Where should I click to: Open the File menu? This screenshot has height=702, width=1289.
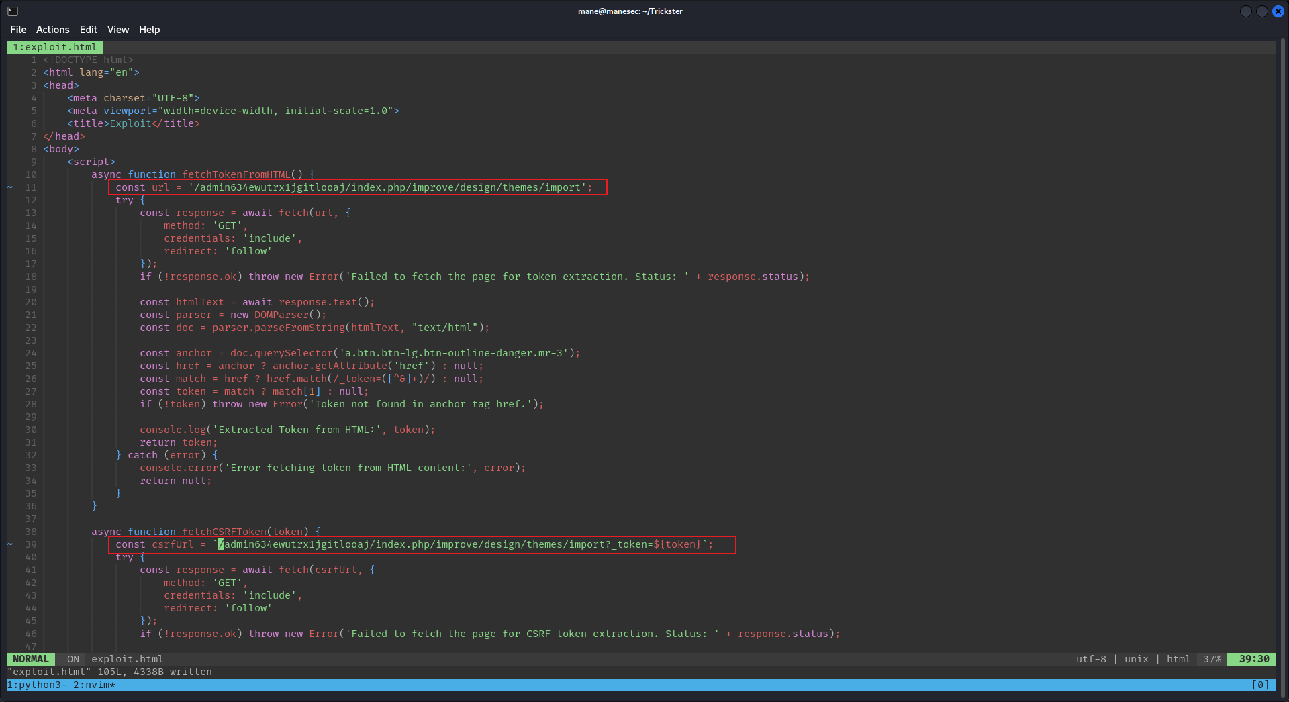click(18, 30)
